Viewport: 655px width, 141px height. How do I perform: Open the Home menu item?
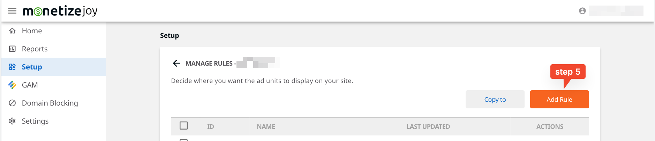click(32, 31)
